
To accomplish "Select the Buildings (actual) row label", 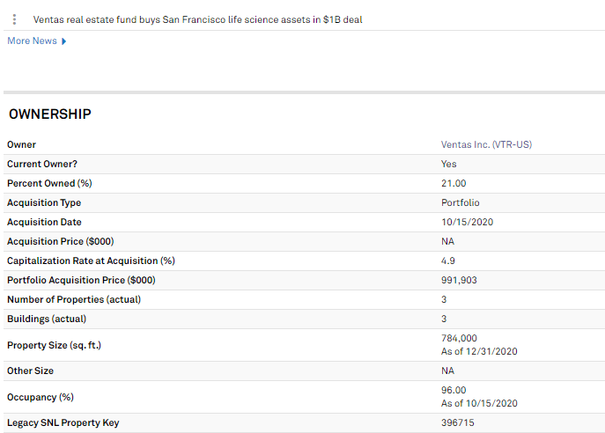I will 47,319.
